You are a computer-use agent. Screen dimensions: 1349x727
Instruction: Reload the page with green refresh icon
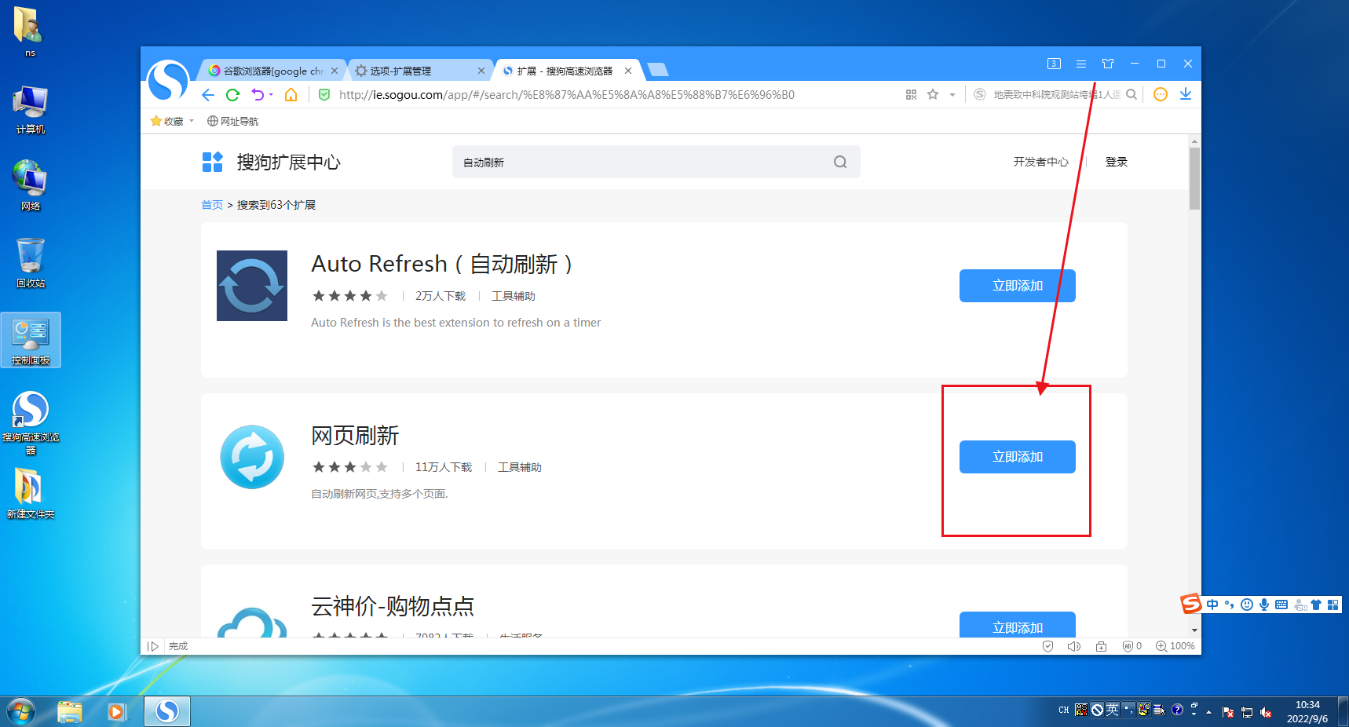[x=232, y=95]
